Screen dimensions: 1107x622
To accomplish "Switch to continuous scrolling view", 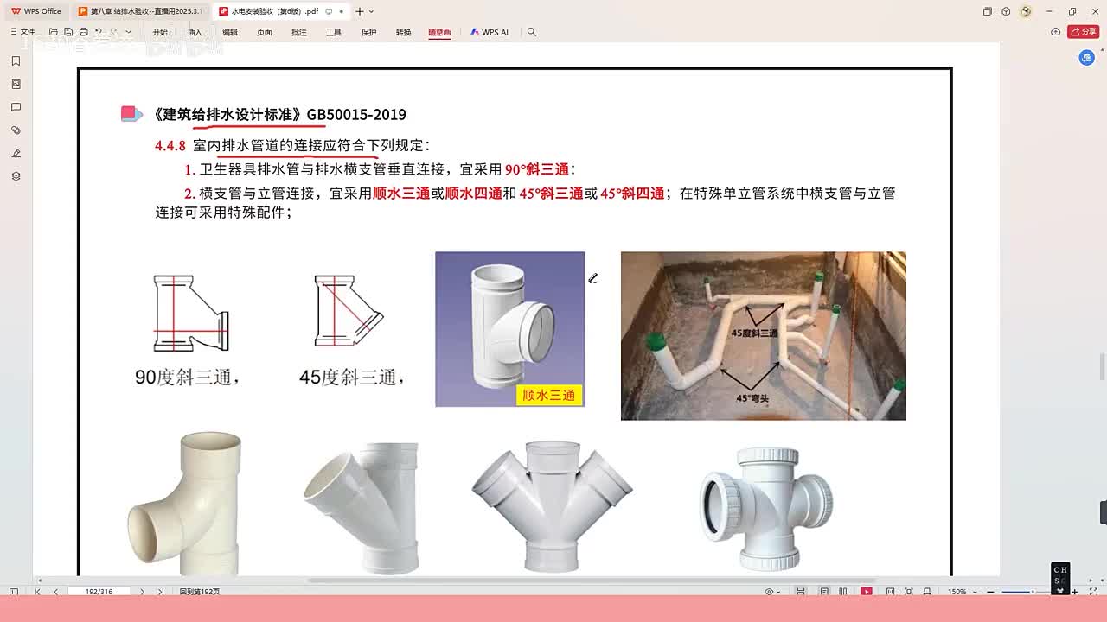I will 801,592.
